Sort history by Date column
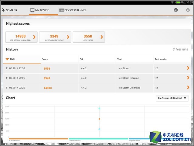Viewport: 194px width, 146px height. pos(12,59)
